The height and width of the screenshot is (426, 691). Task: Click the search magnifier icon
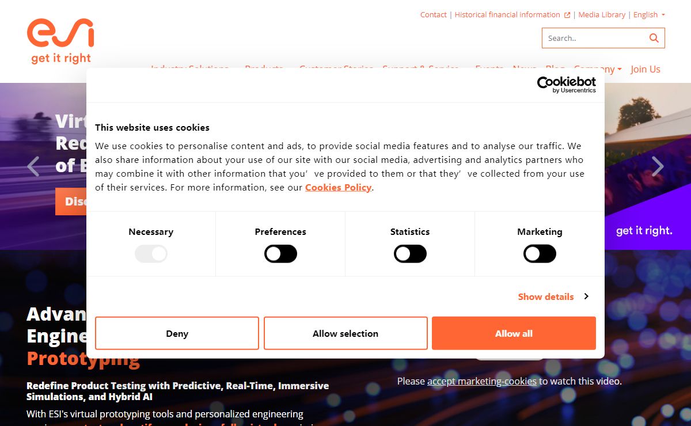(x=654, y=38)
